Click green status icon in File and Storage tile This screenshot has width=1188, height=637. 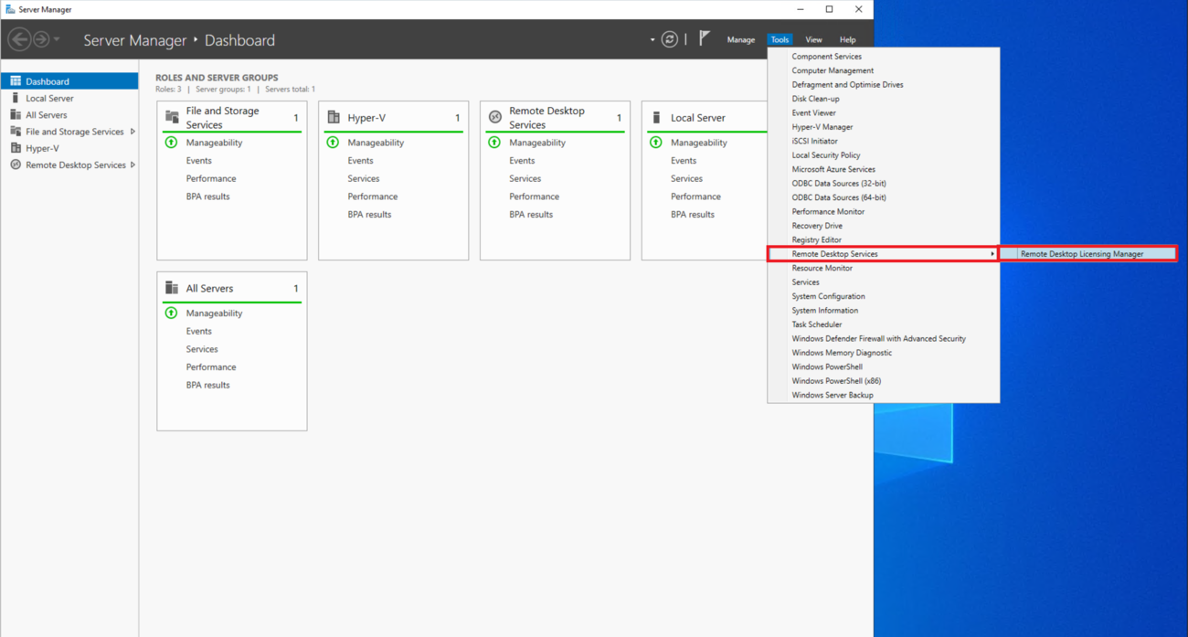(x=171, y=143)
